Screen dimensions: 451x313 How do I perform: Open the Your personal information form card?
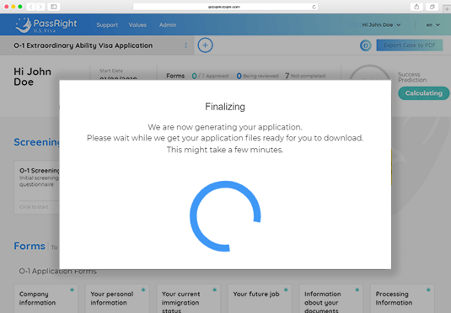click(x=117, y=299)
